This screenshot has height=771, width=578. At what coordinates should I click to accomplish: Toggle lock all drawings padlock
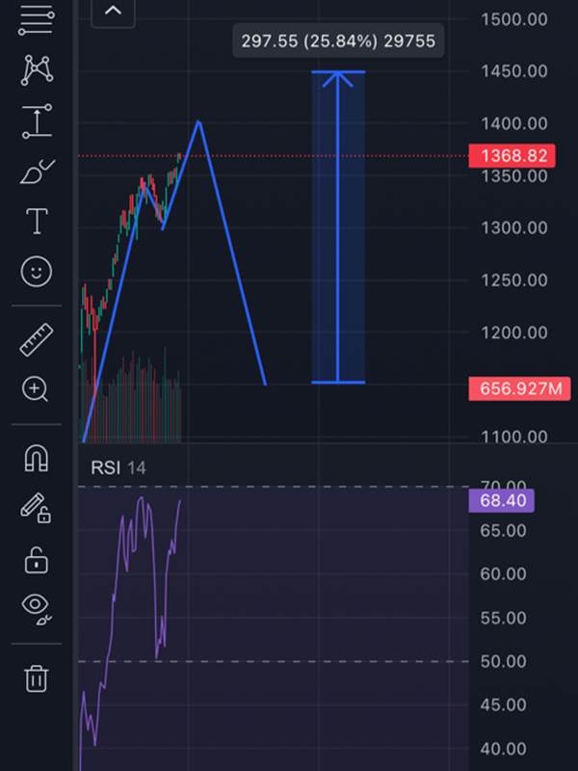coord(37,560)
